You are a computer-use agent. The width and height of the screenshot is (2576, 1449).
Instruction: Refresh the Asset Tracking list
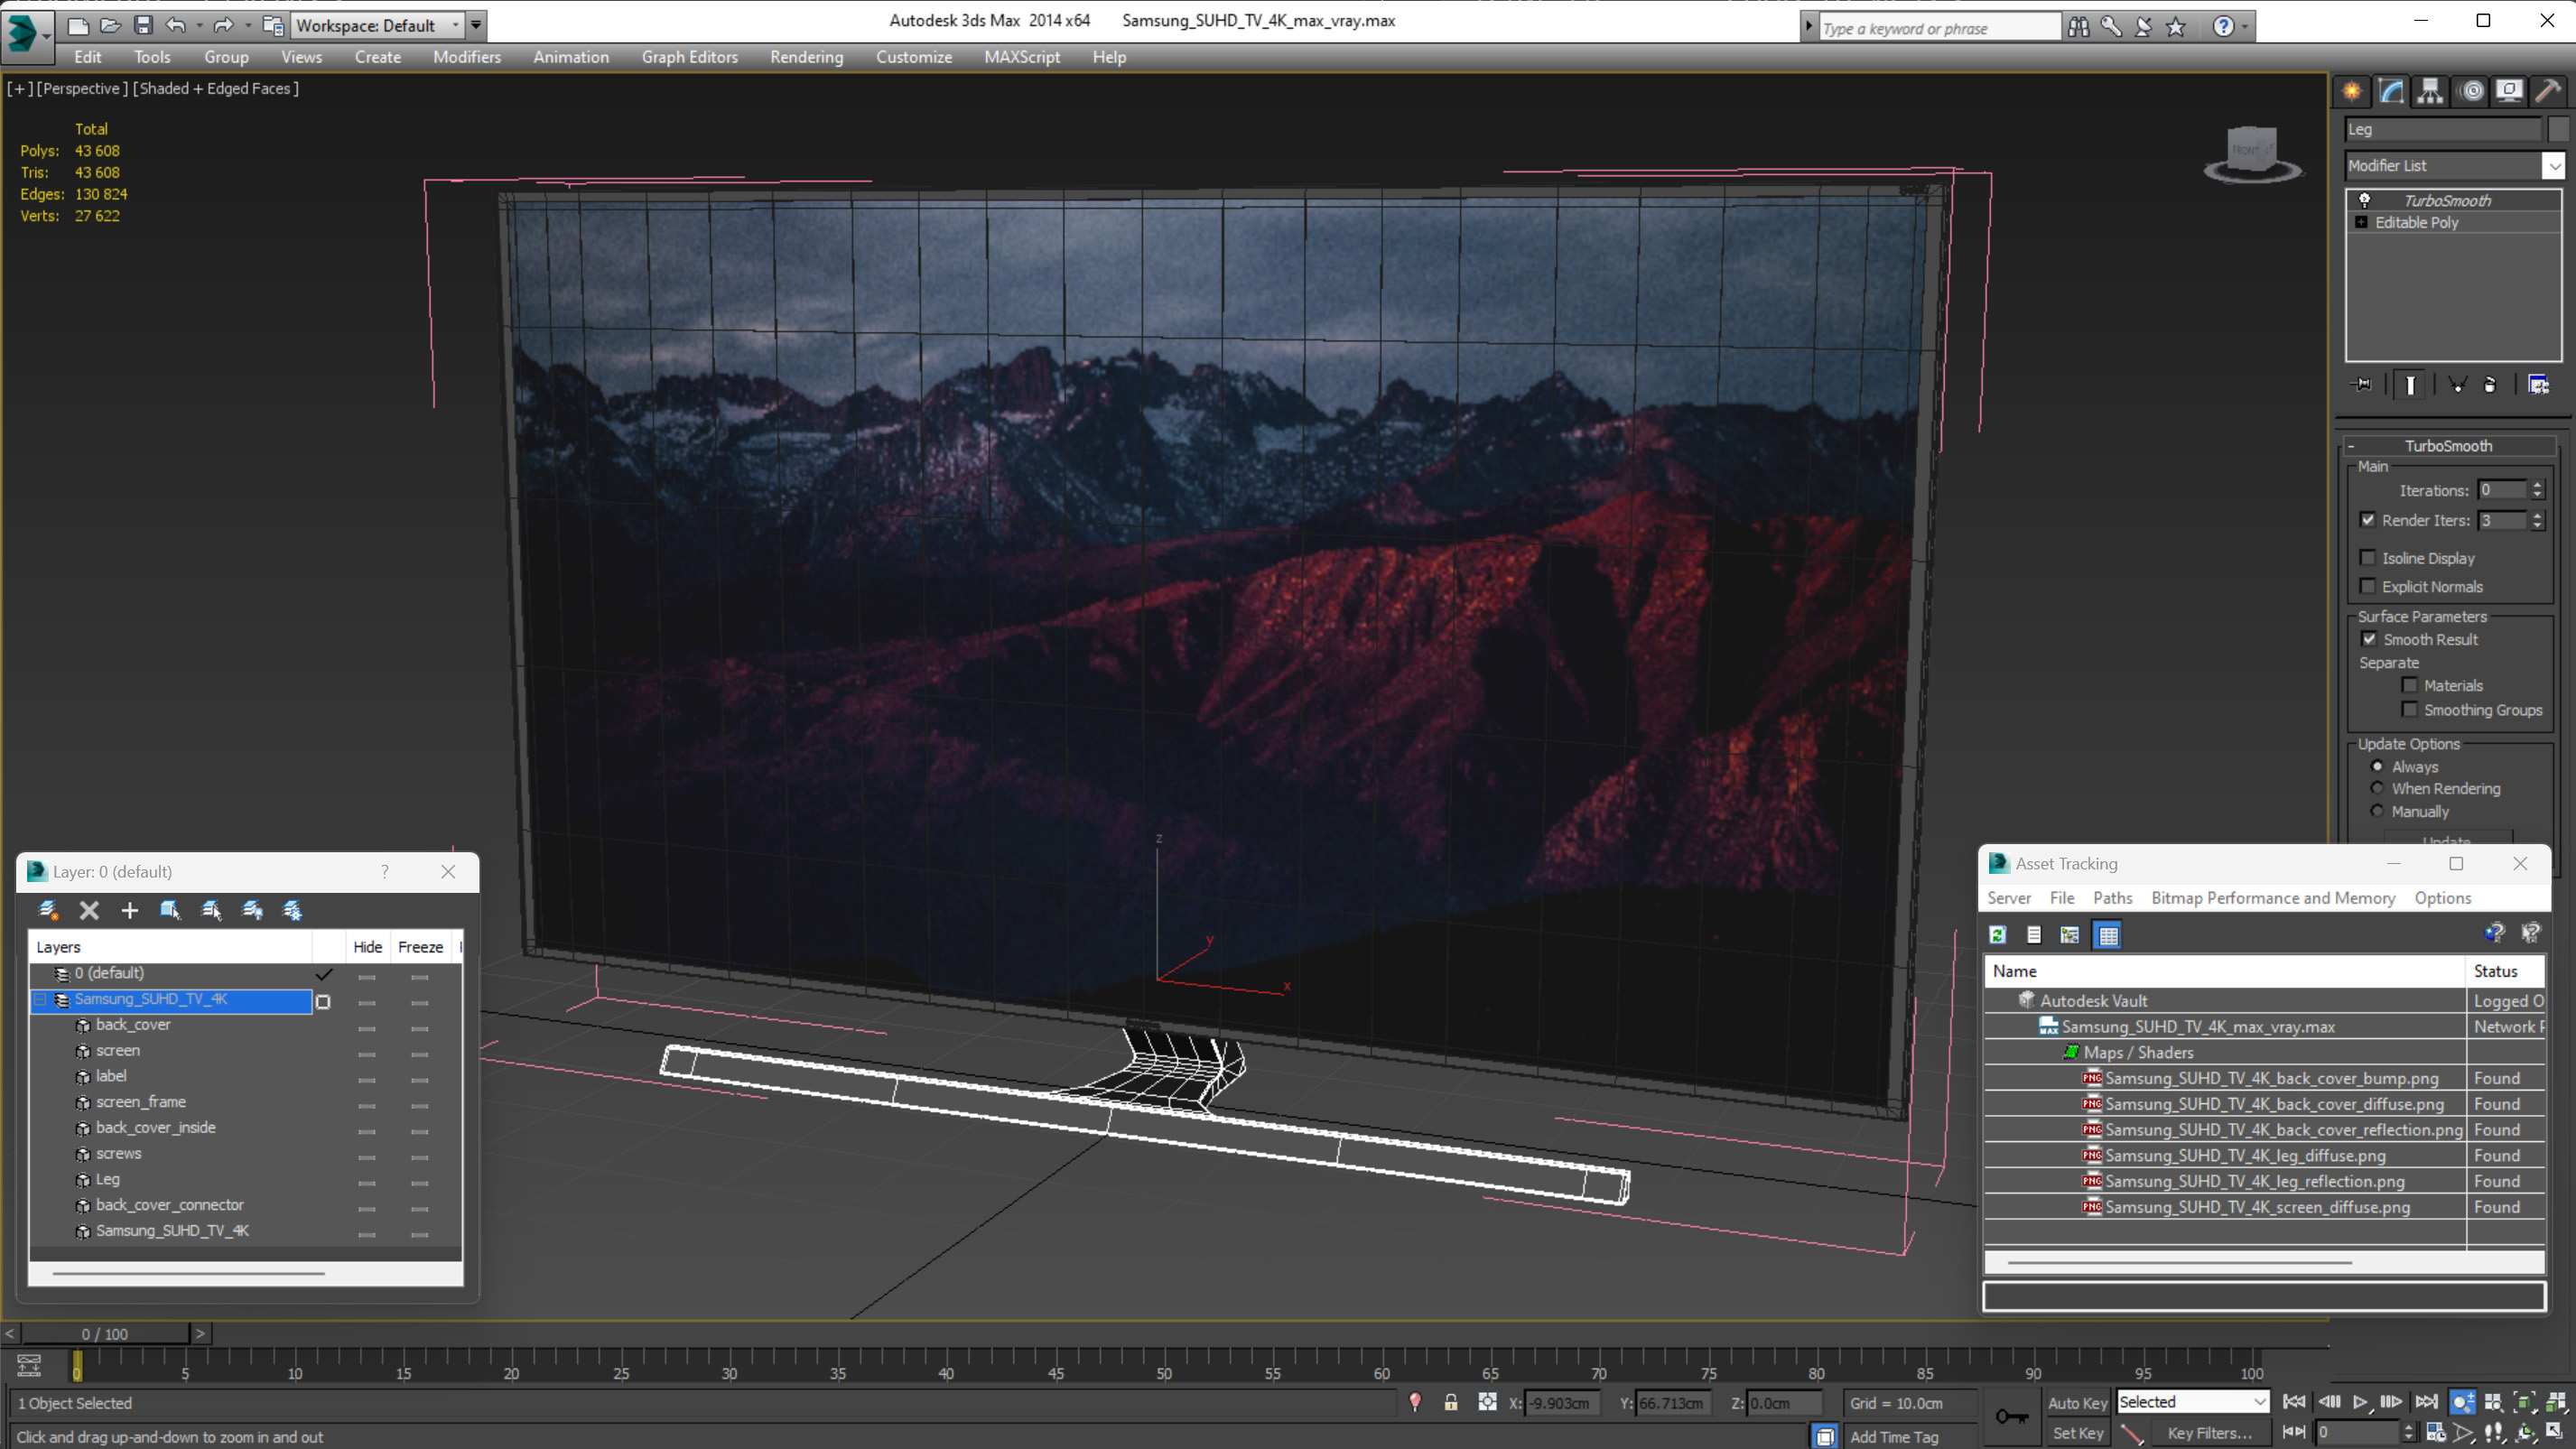point(1997,935)
